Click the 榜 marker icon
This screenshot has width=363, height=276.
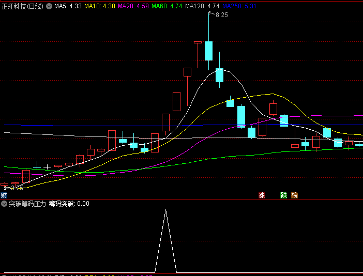click(x=294, y=195)
